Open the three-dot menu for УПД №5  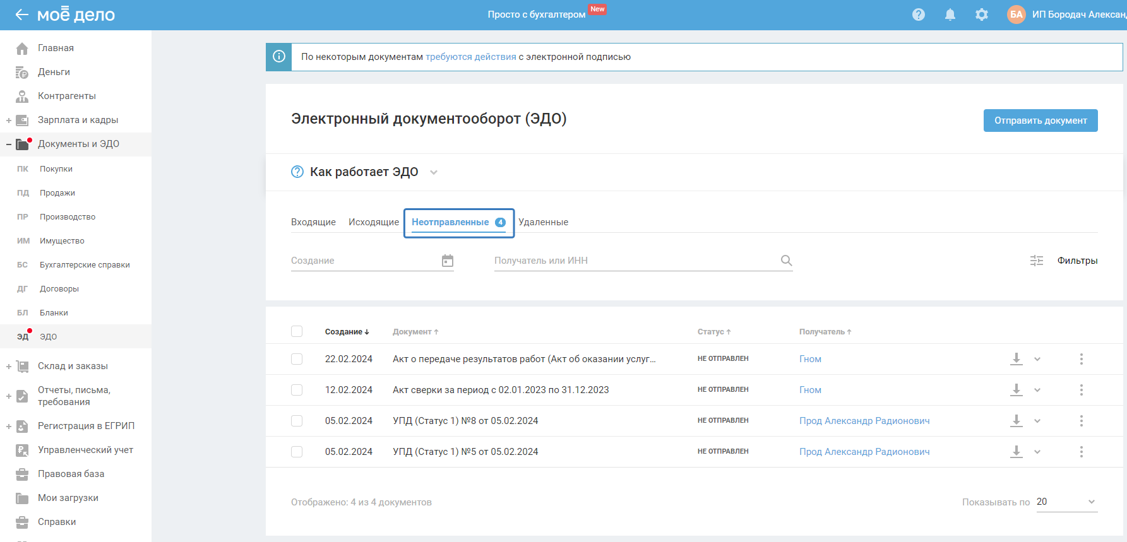[x=1081, y=452]
